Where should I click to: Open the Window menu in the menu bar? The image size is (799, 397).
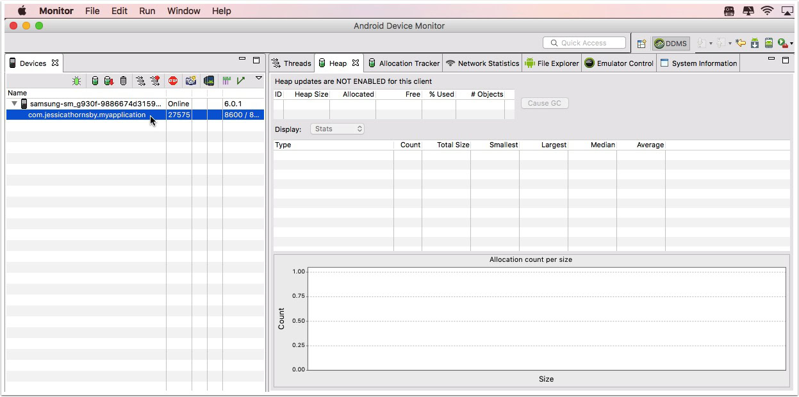click(183, 10)
